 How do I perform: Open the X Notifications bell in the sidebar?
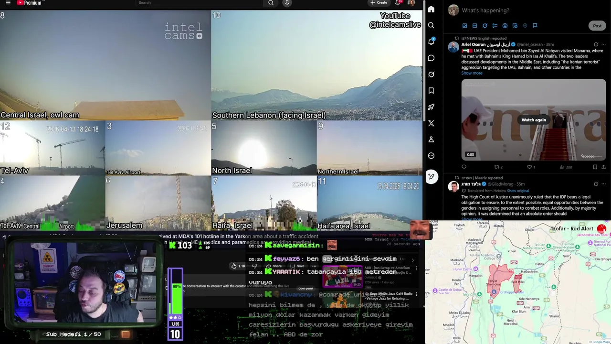[431, 42]
